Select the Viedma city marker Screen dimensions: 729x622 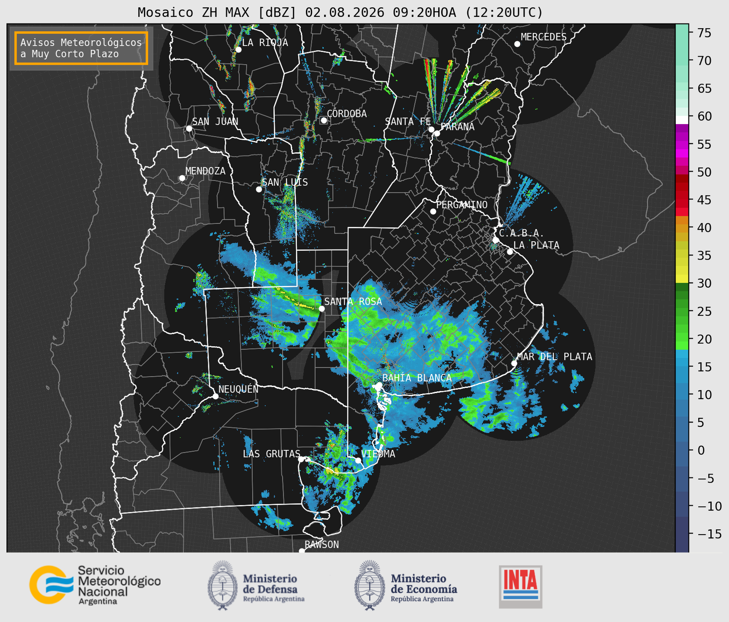(x=358, y=460)
